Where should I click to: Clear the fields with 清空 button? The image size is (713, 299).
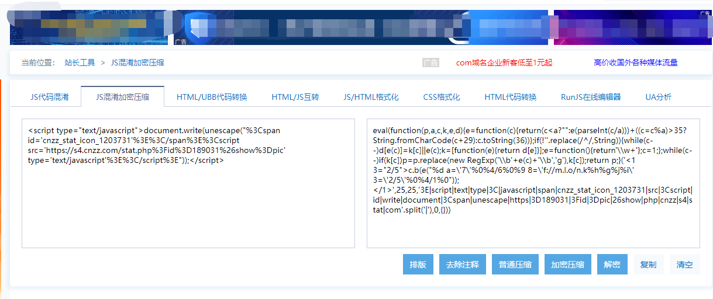click(x=684, y=265)
